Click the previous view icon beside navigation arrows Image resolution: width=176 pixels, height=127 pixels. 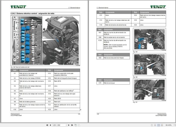click(75, 125)
